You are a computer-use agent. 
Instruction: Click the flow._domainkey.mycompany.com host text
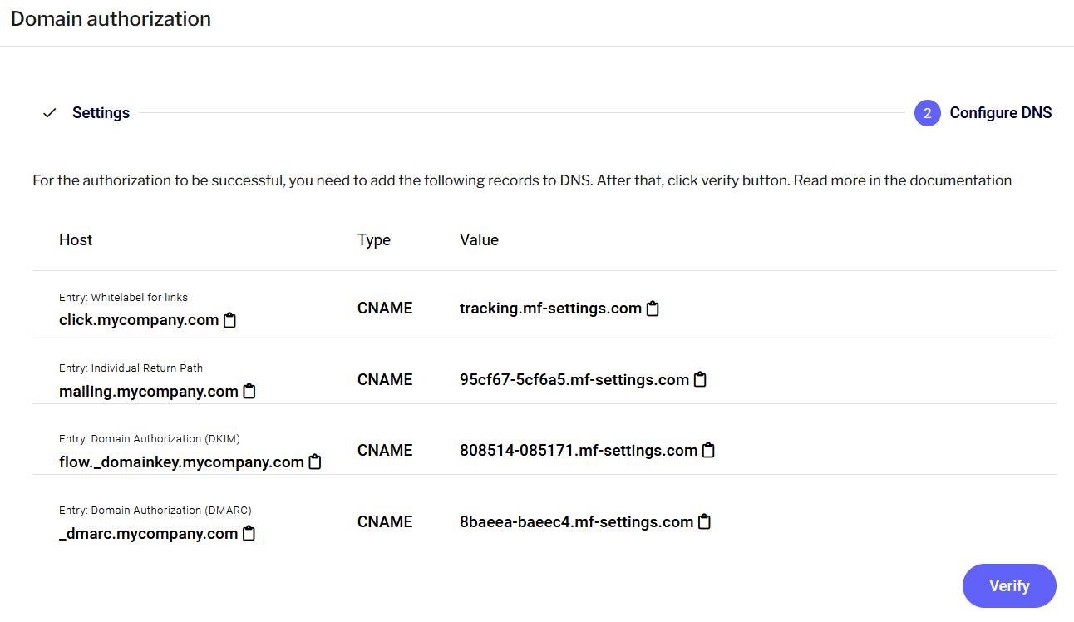(181, 462)
